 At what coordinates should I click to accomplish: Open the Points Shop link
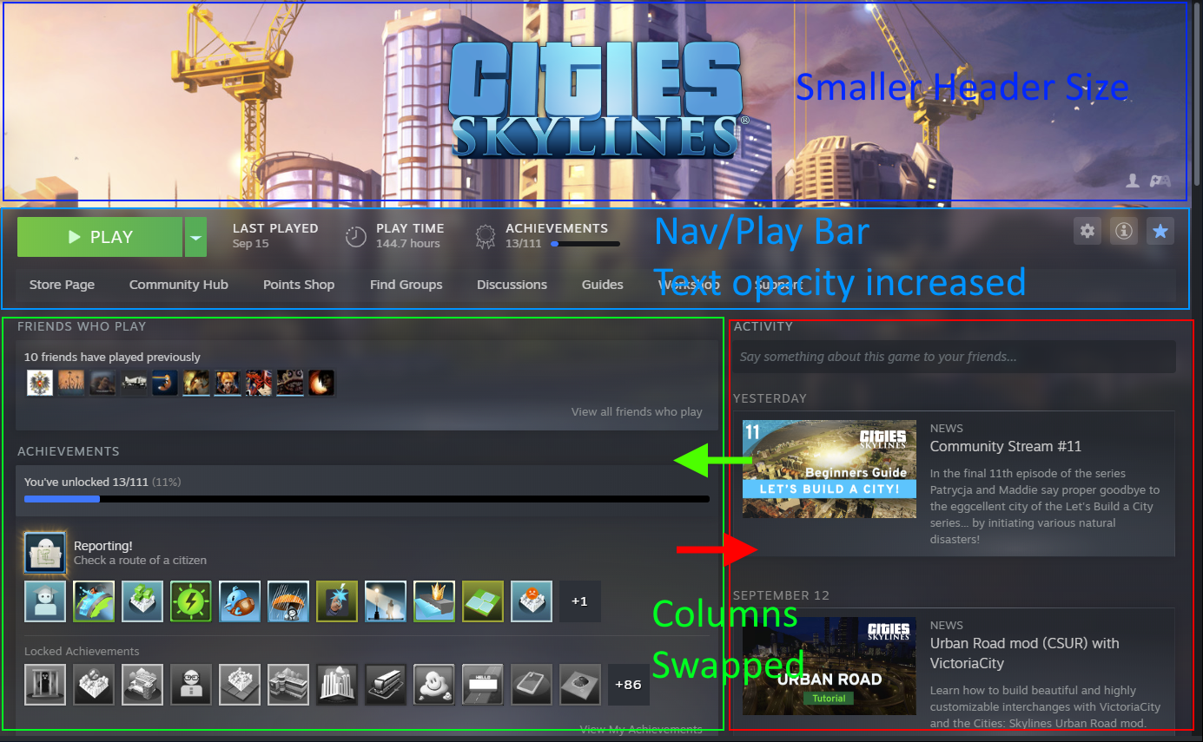coord(299,285)
